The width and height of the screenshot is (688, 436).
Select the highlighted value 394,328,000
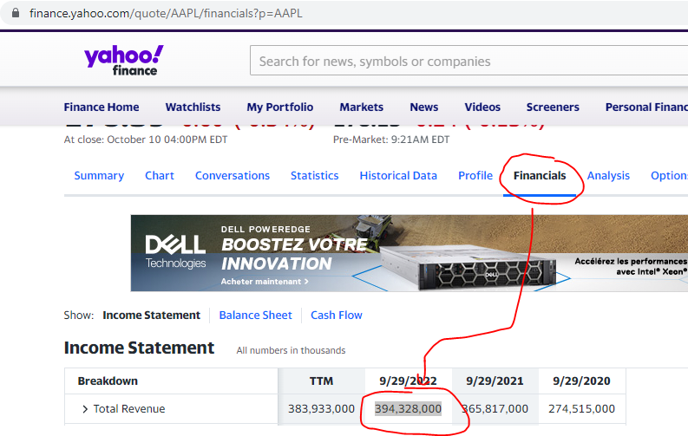[x=408, y=409]
